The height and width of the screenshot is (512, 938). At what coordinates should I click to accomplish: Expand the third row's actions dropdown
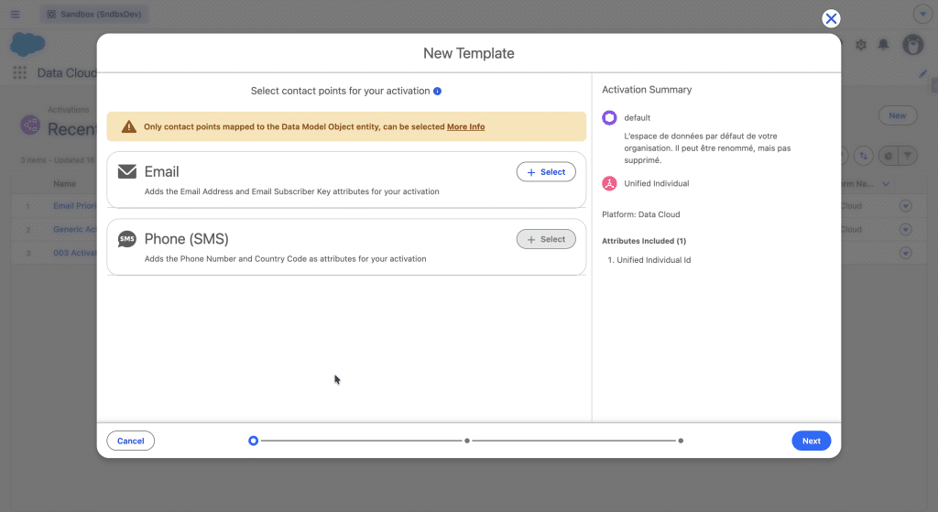pyautogui.click(x=906, y=253)
